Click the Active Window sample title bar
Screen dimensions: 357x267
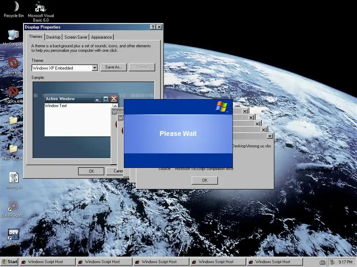tap(81, 99)
